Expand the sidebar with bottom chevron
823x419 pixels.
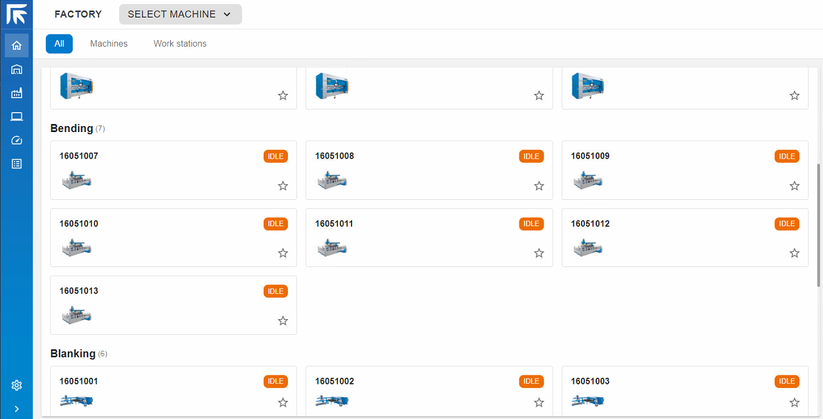point(16,409)
